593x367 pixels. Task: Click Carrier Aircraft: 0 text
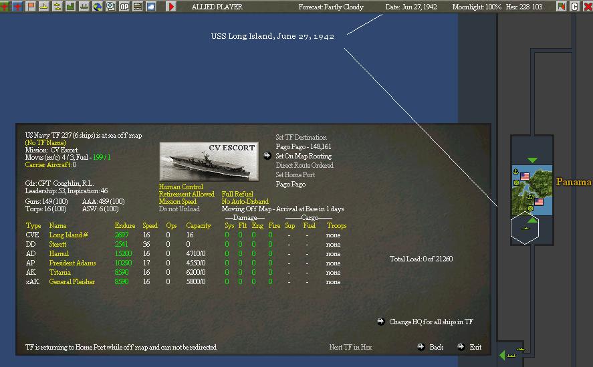click(51, 164)
